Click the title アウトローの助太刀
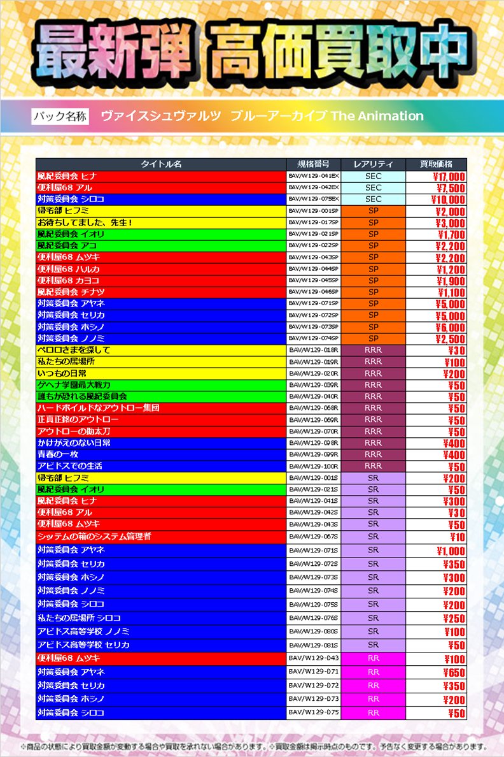The image size is (504, 757). 74,431
